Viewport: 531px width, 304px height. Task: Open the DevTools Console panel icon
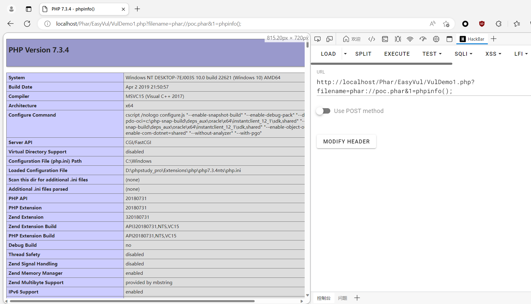[385, 39]
